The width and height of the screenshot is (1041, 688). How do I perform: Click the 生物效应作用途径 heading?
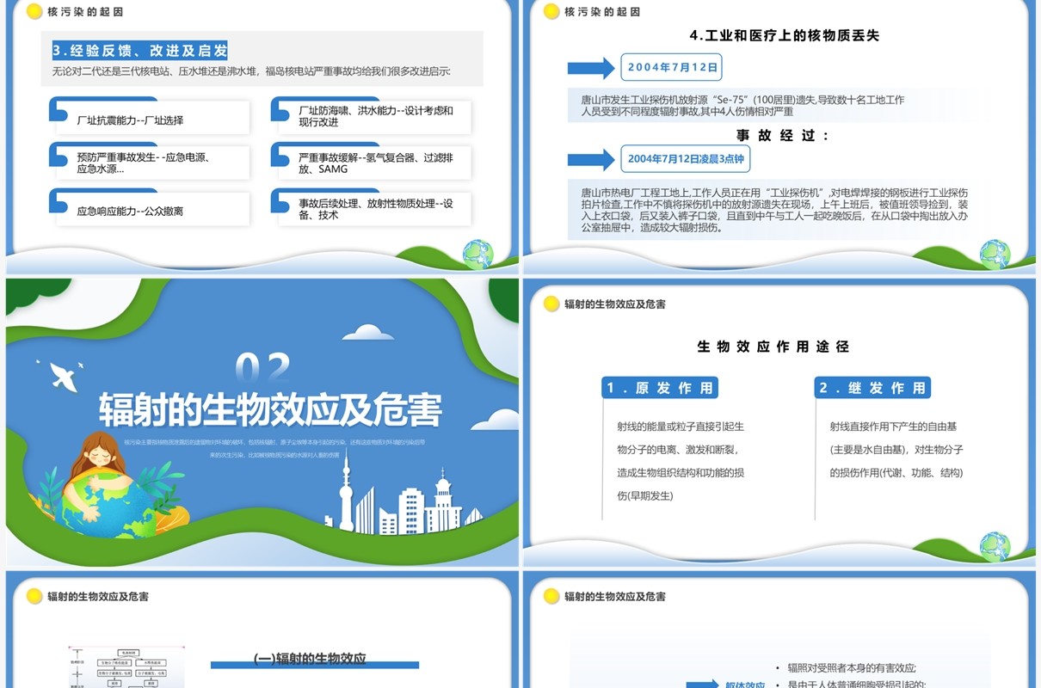[773, 347]
